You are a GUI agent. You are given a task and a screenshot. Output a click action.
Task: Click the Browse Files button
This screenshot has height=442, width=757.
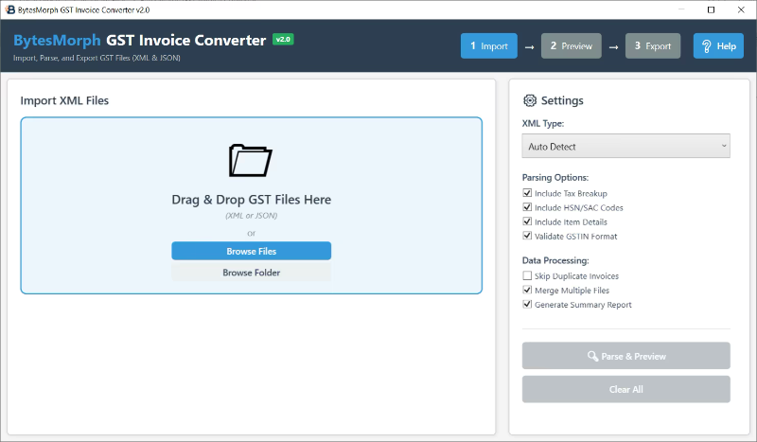pos(251,251)
